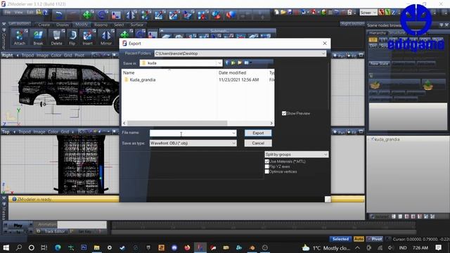Select the Insert tool
This screenshot has height=253, width=450.
coord(87,37)
